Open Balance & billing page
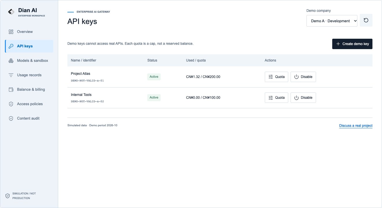The image size is (382, 208). click(x=29, y=90)
